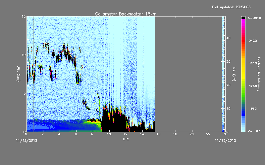The image size is (265, 165).
Task: Select the '120.0' colorbar label
Action: [253, 86]
